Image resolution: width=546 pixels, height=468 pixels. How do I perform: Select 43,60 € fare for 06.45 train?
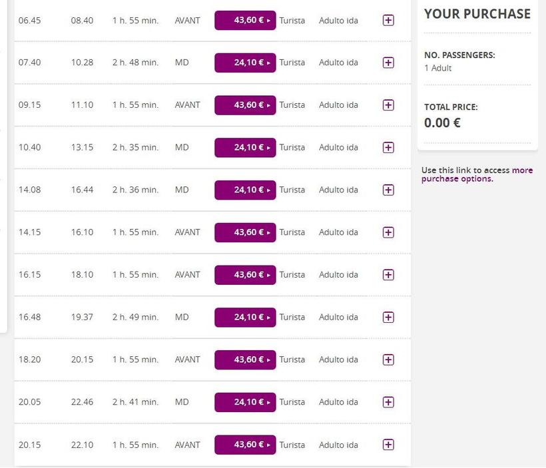pos(245,20)
